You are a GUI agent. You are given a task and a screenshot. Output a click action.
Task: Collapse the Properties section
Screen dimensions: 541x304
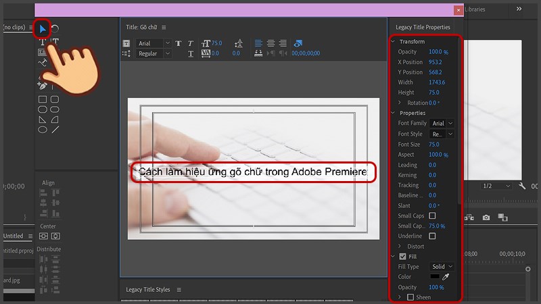tap(393, 113)
